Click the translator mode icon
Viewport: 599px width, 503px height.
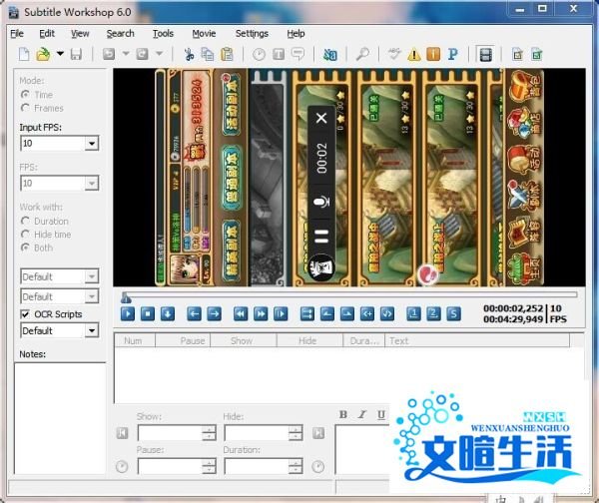330,54
